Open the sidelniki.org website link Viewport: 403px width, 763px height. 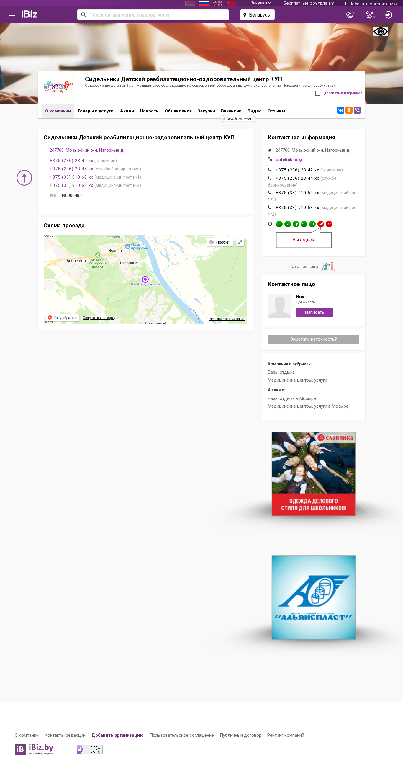tap(289, 159)
